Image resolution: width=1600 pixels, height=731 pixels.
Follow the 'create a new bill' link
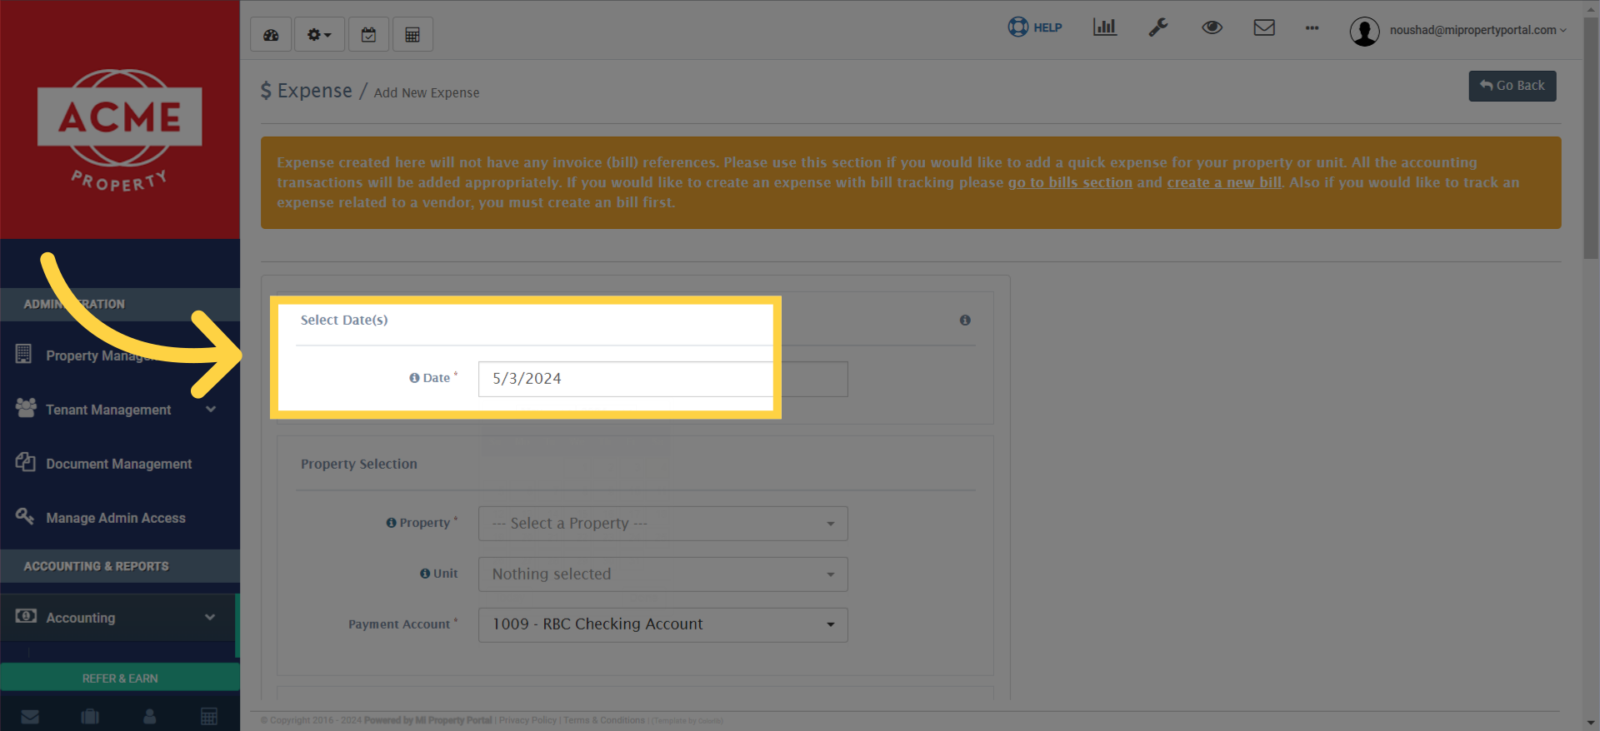[x=1224, y=182]
